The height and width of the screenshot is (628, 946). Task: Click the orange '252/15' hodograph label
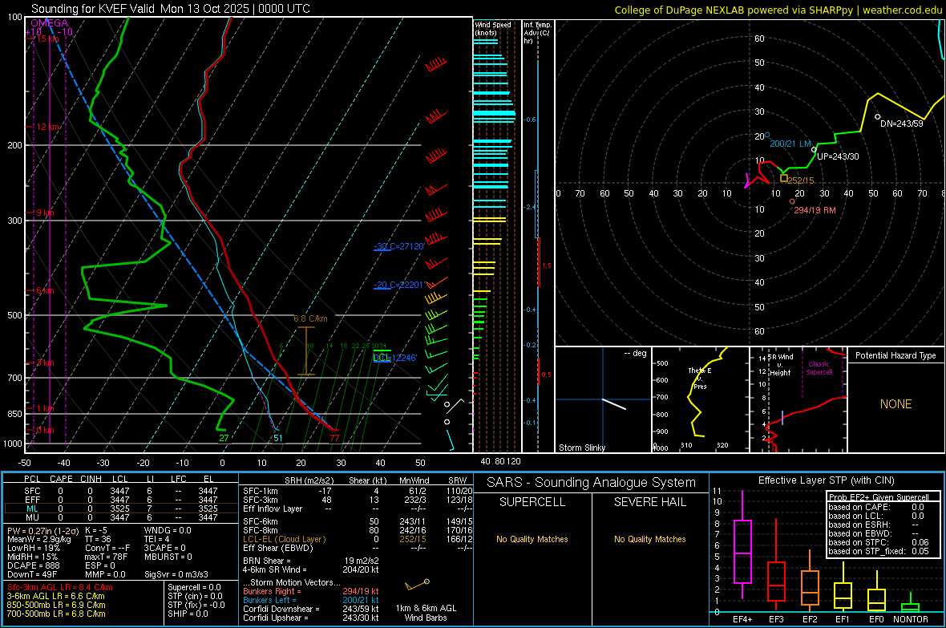[x=801, y=180]
